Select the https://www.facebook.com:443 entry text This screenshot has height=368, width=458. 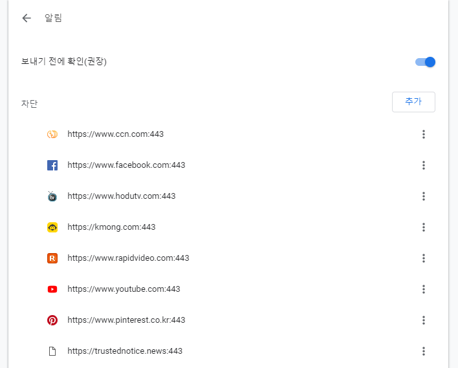(x=127, y=165)
